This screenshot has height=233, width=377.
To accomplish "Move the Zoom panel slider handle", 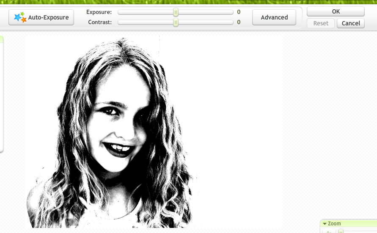I will 341,231.
